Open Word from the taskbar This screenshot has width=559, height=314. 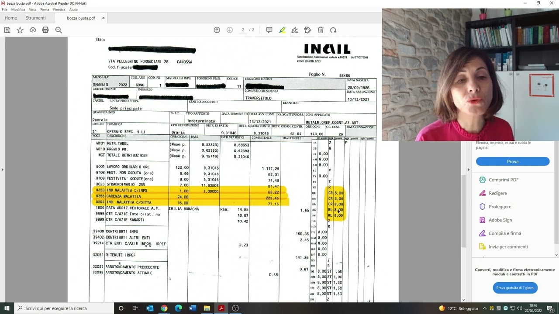click(193, 308)
